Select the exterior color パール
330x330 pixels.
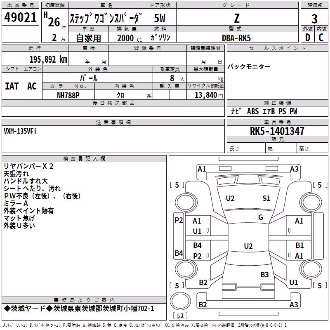click(89, 78)
